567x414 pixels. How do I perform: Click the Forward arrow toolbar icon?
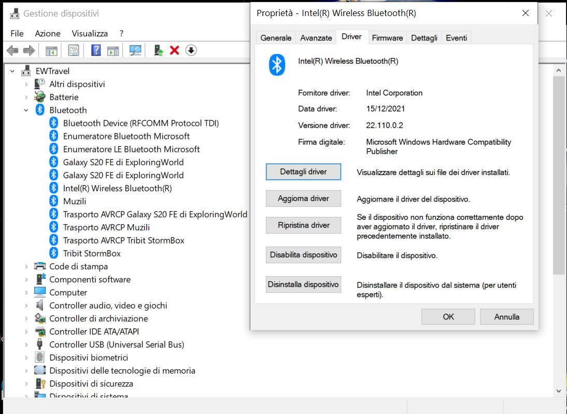29,50
